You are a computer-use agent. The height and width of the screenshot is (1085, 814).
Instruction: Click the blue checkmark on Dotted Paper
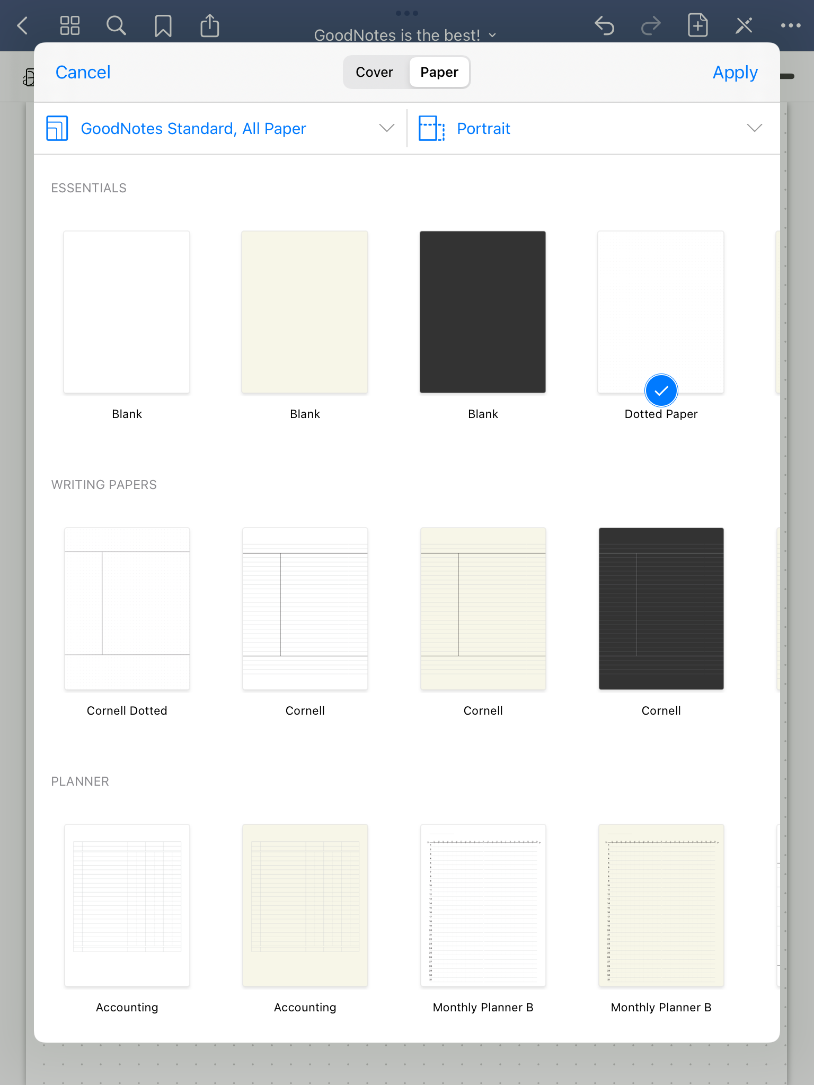(x=661, y=391)
